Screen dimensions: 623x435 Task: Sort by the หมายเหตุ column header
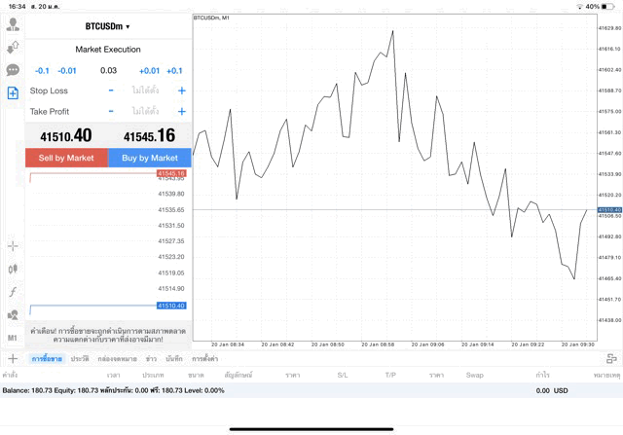click(606, 375)
